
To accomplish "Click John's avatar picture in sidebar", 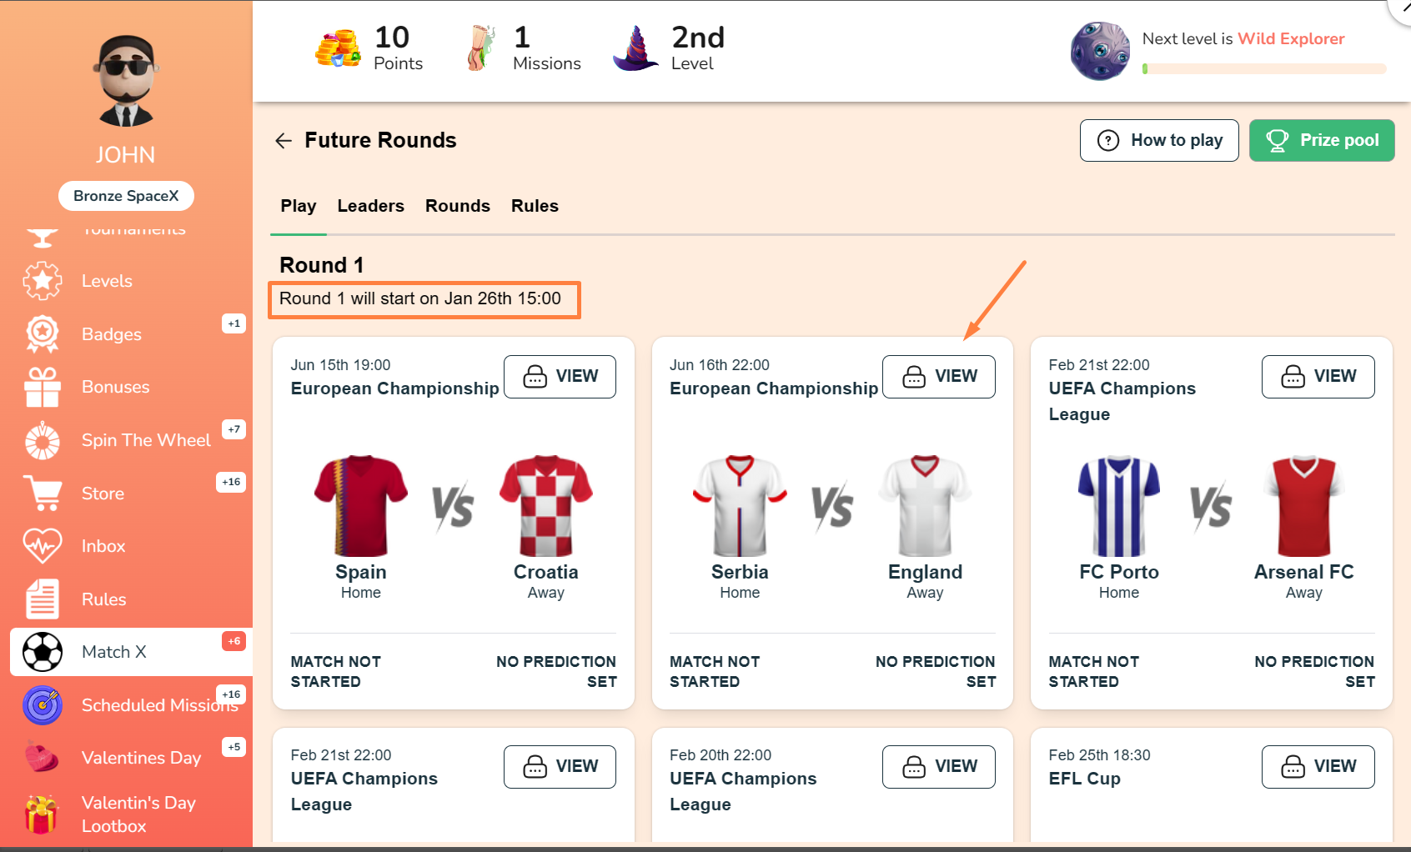I will (126, 81).
